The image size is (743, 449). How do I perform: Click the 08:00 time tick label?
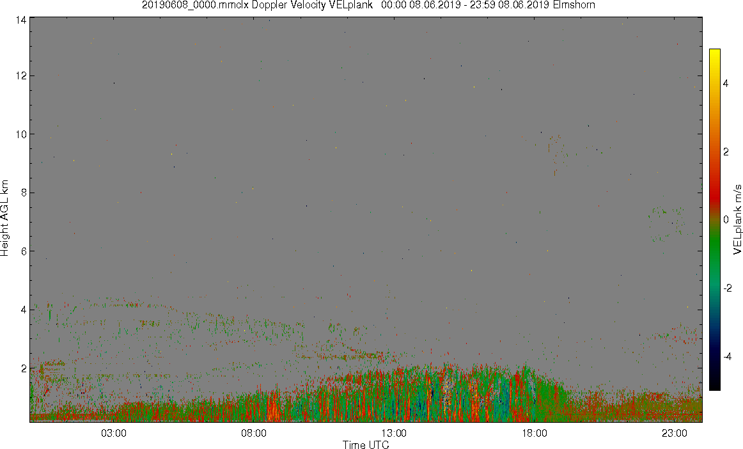[x=254, y=433]
